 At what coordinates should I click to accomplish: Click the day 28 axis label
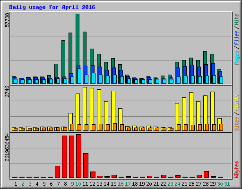click(x=206, y=184)
